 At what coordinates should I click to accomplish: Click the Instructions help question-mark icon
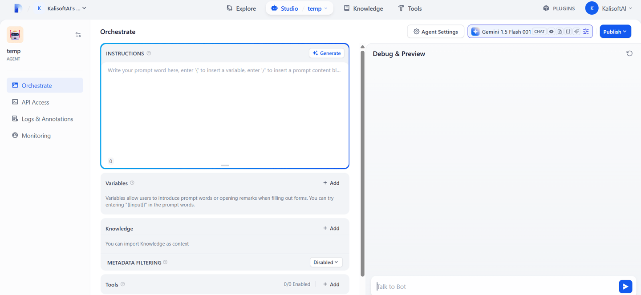(x=149, y=53)
